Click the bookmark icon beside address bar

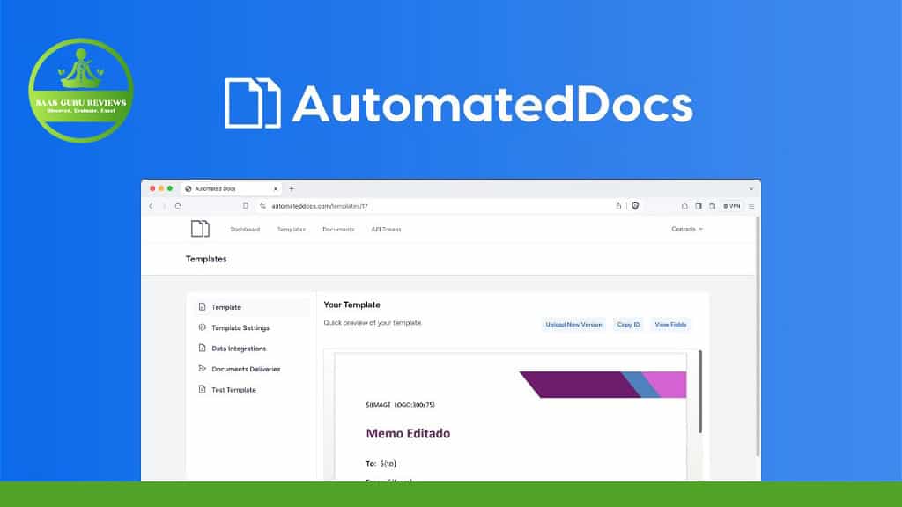point(246,206)
